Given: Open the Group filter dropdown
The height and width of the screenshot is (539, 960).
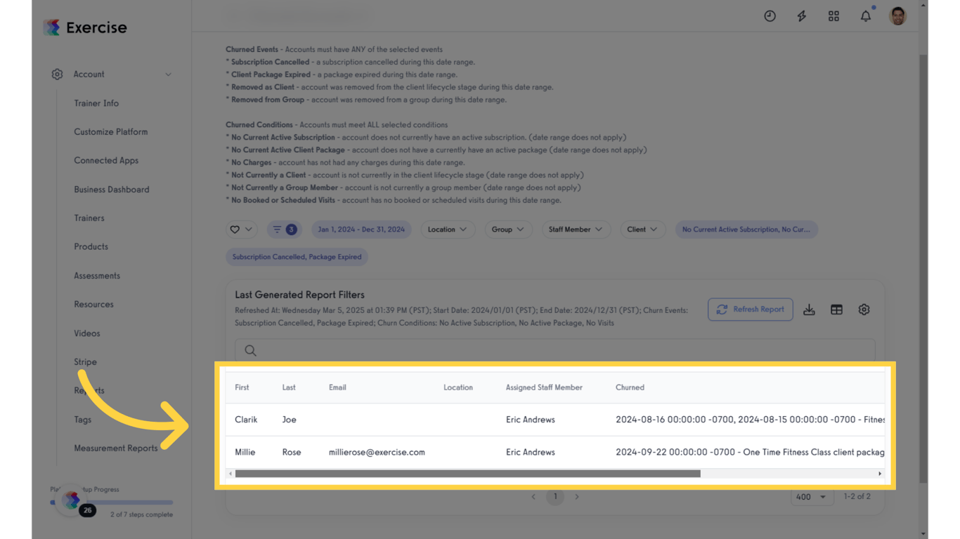Looking at the screenshot, I should click(508, 229).
